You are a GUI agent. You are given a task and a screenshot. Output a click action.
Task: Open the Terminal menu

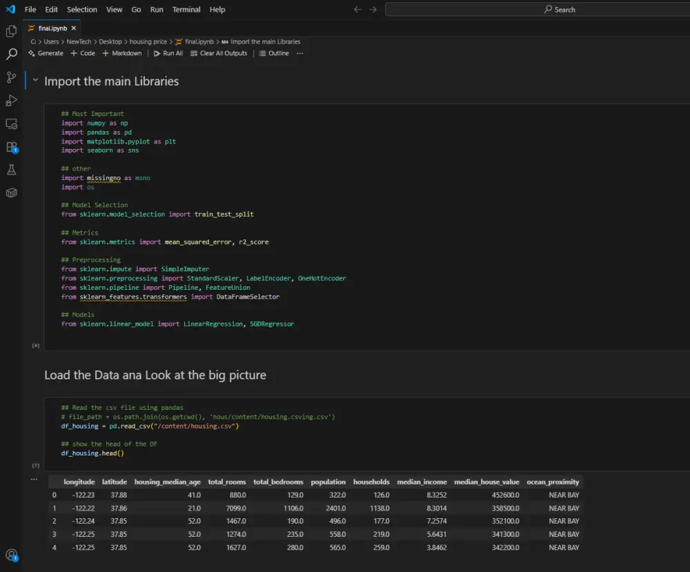[x=187, y=9]
